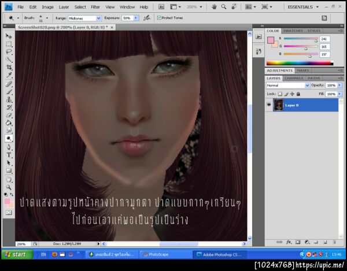Select the Move tool
Viewport: 347px width, 271px height.
click(x=9, y=36)
